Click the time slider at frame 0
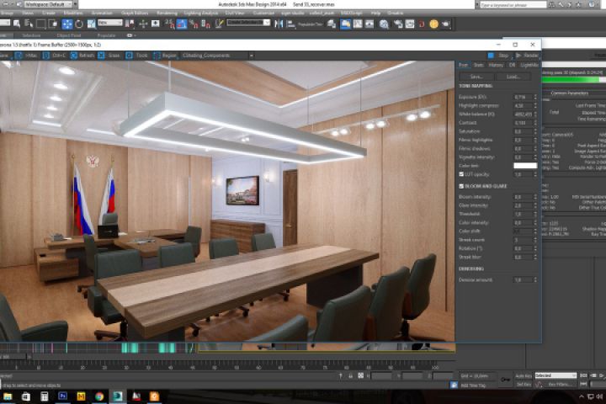The image size is (606, 404). (x=13, y=357)
